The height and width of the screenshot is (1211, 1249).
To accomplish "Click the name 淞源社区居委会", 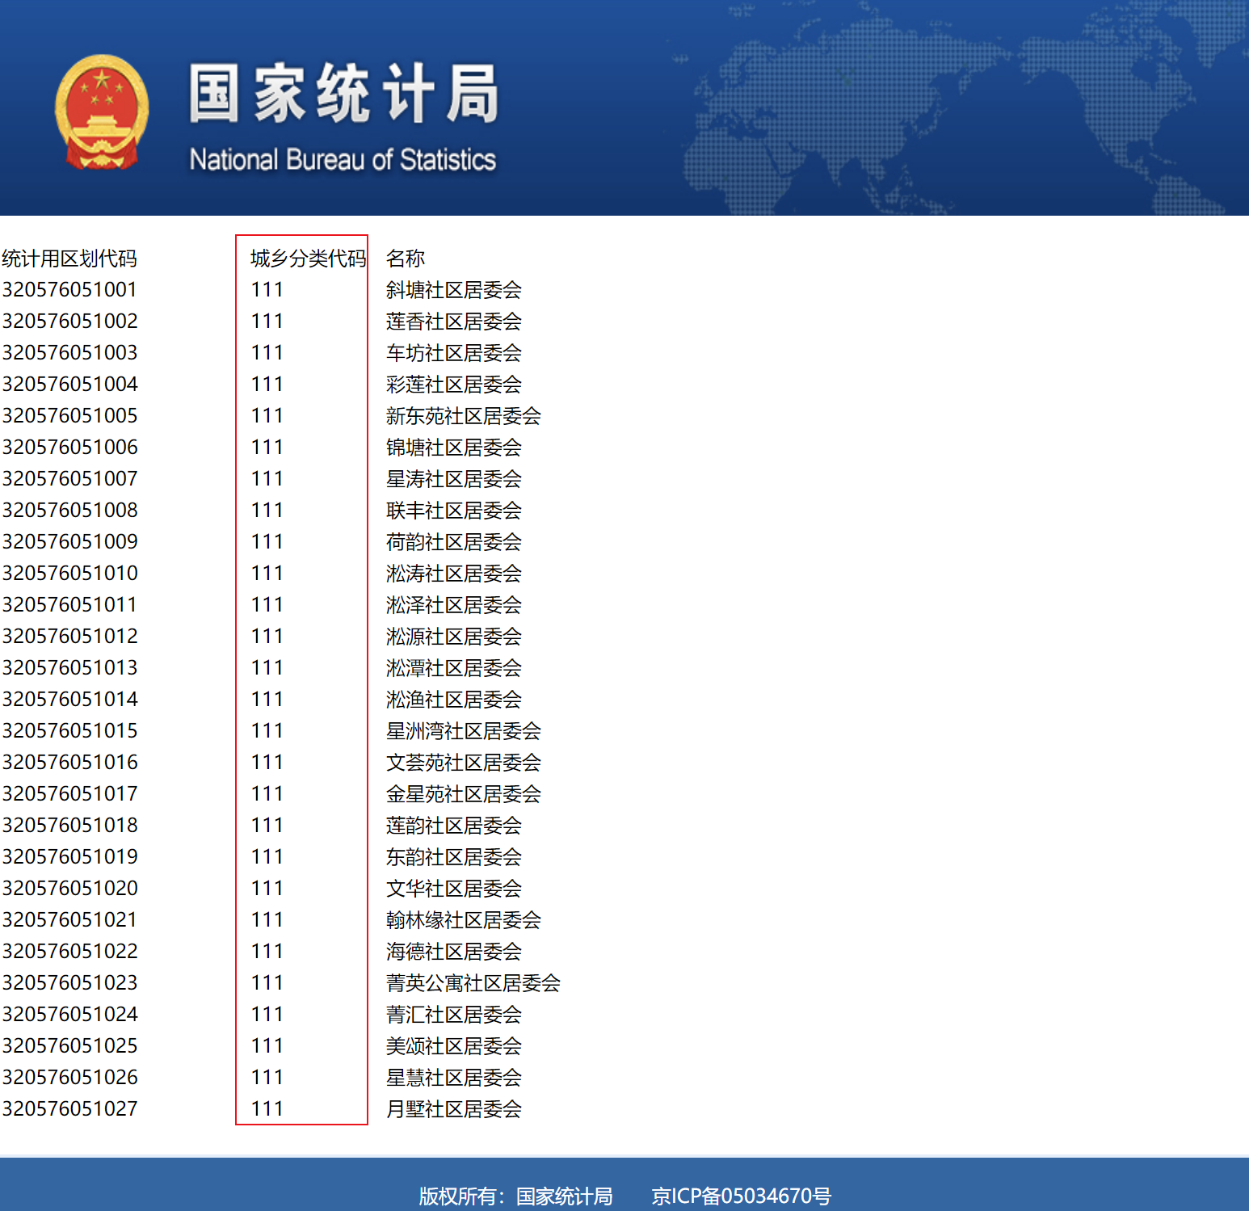I will coord(454,637).
